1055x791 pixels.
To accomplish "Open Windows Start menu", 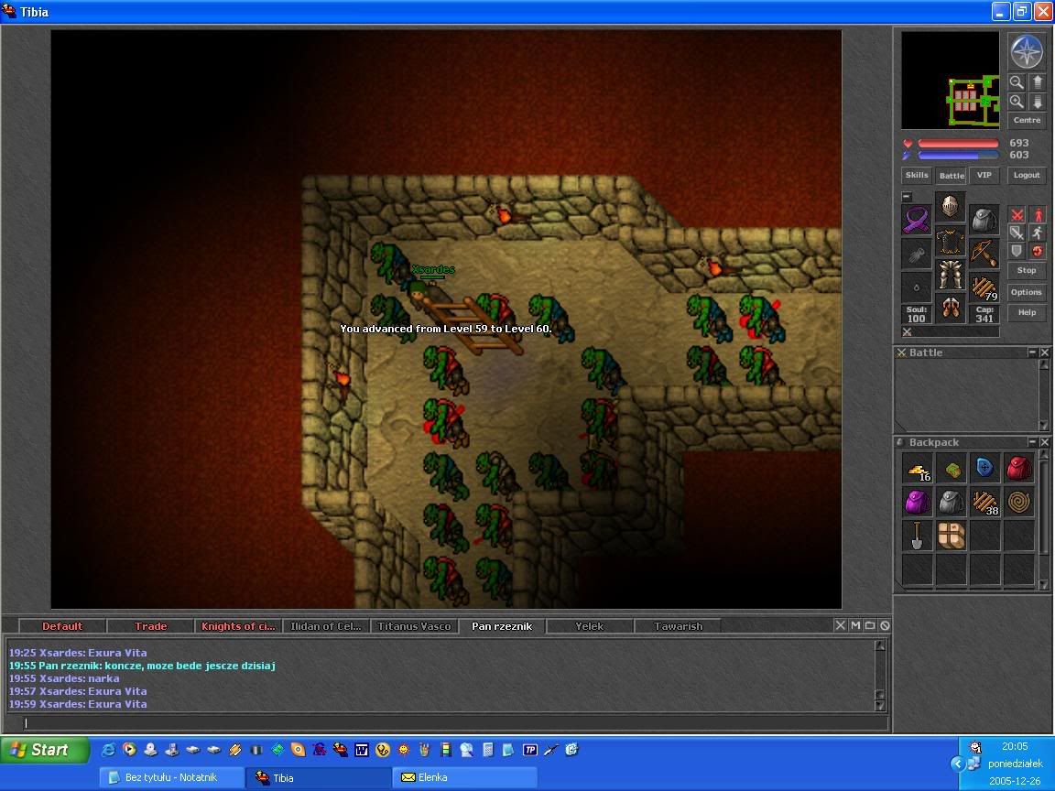I will [x=44, y=749].
